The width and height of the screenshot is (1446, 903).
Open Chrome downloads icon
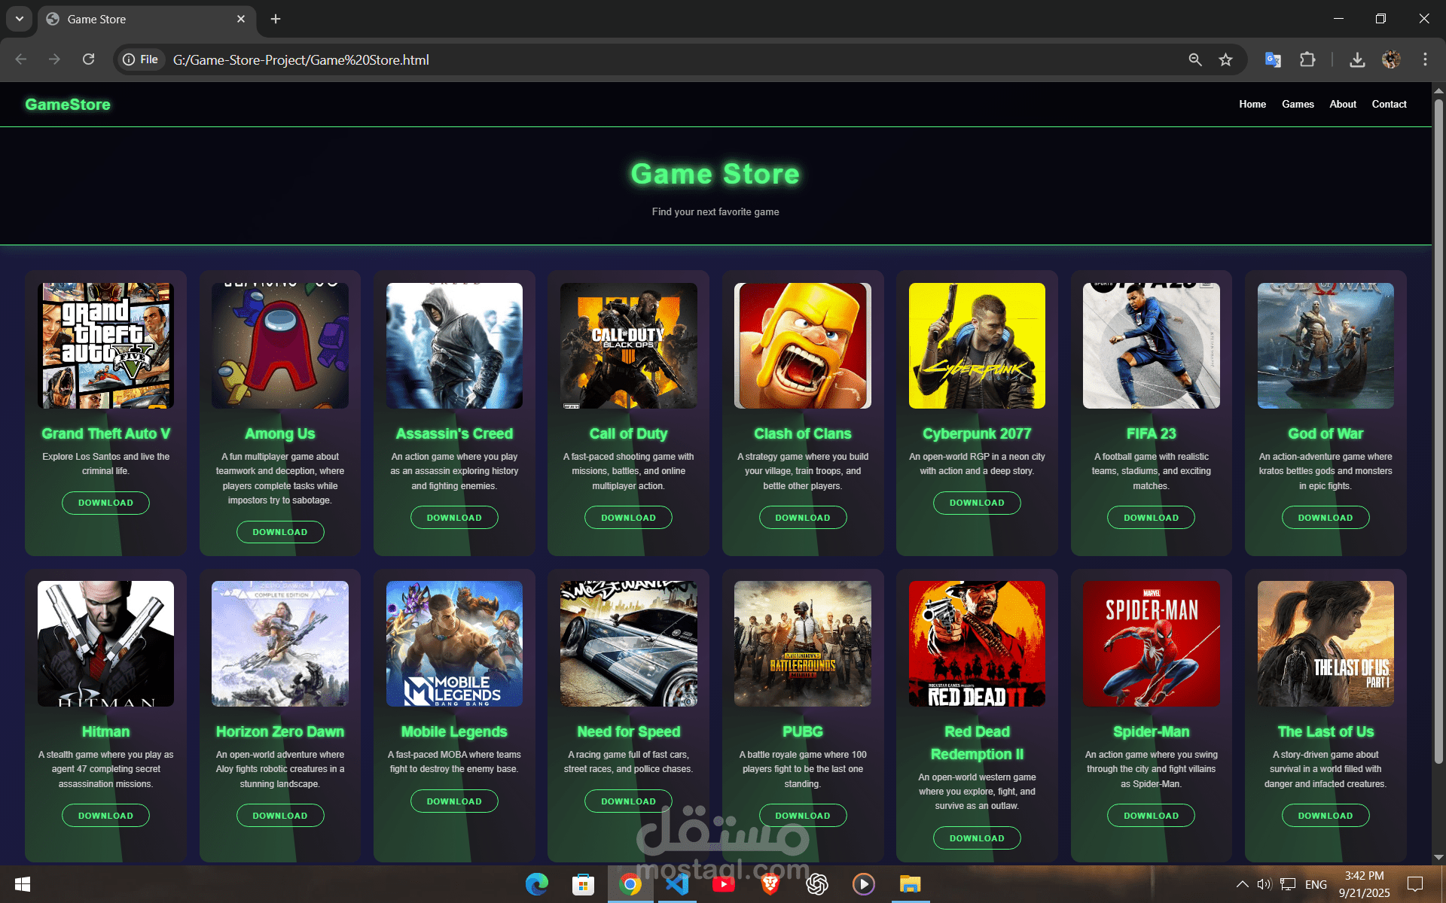(1357, 59)
